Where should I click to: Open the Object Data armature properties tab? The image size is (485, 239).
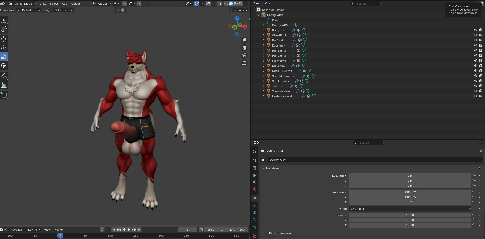[x=255, y=220]
